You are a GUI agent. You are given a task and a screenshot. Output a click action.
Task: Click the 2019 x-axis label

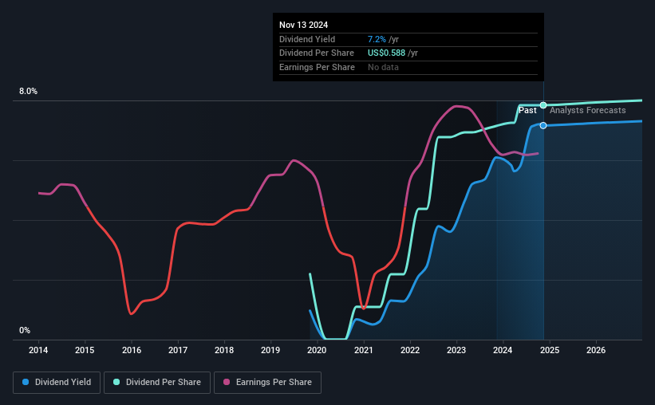(270, 350)
